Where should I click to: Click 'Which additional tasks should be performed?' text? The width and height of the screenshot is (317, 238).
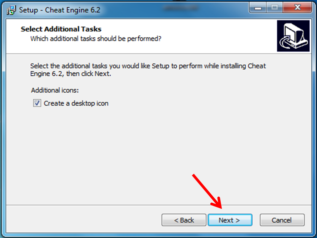pyautogui.click(x=96, y=38)
